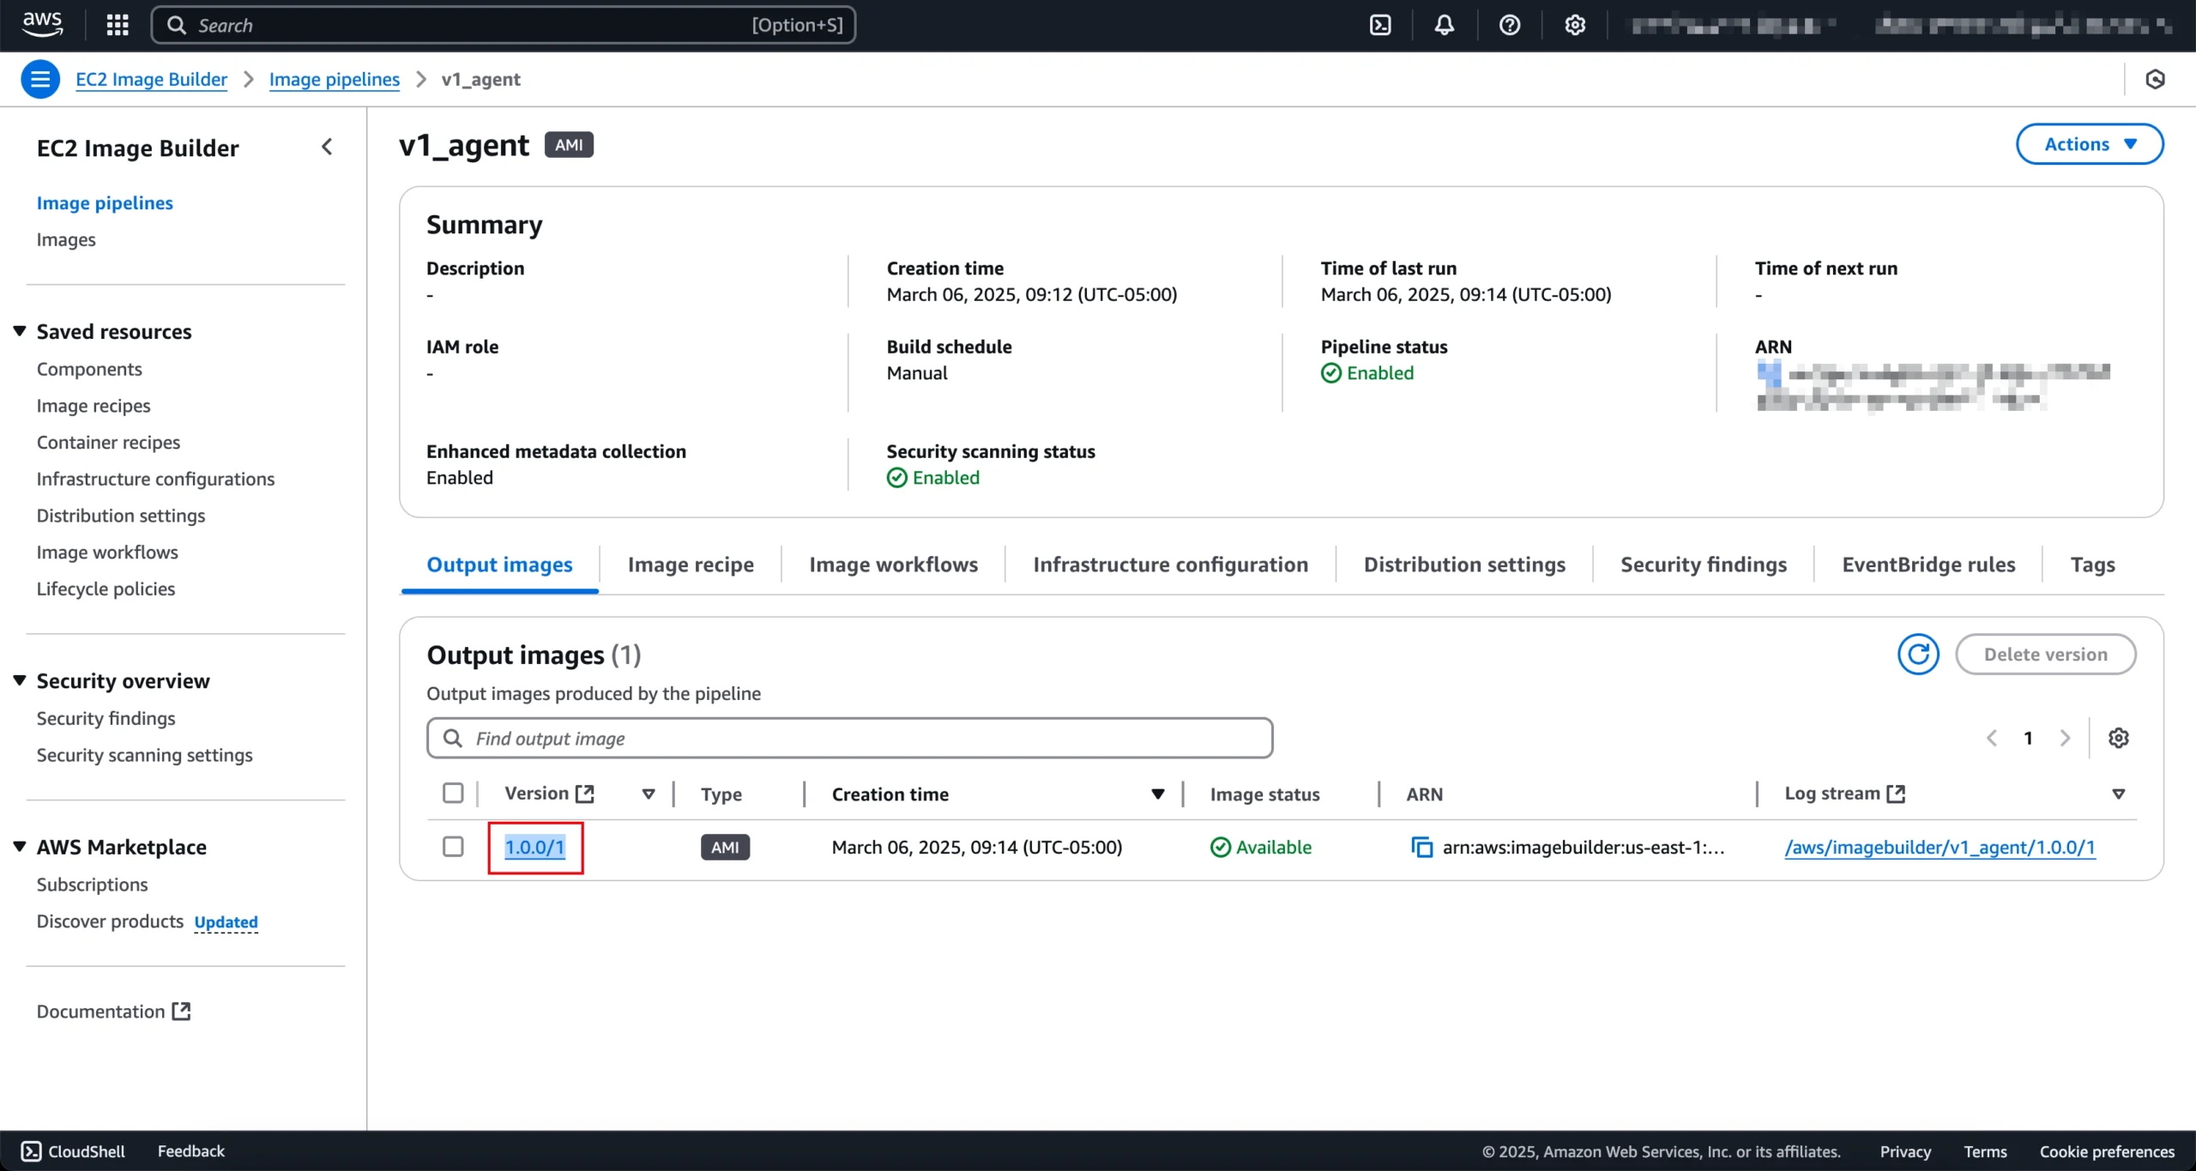Viewport: 2196px width, 1171px height.
Task: Open Container recipes in the sidebar
Action: (x=108, y=443)
